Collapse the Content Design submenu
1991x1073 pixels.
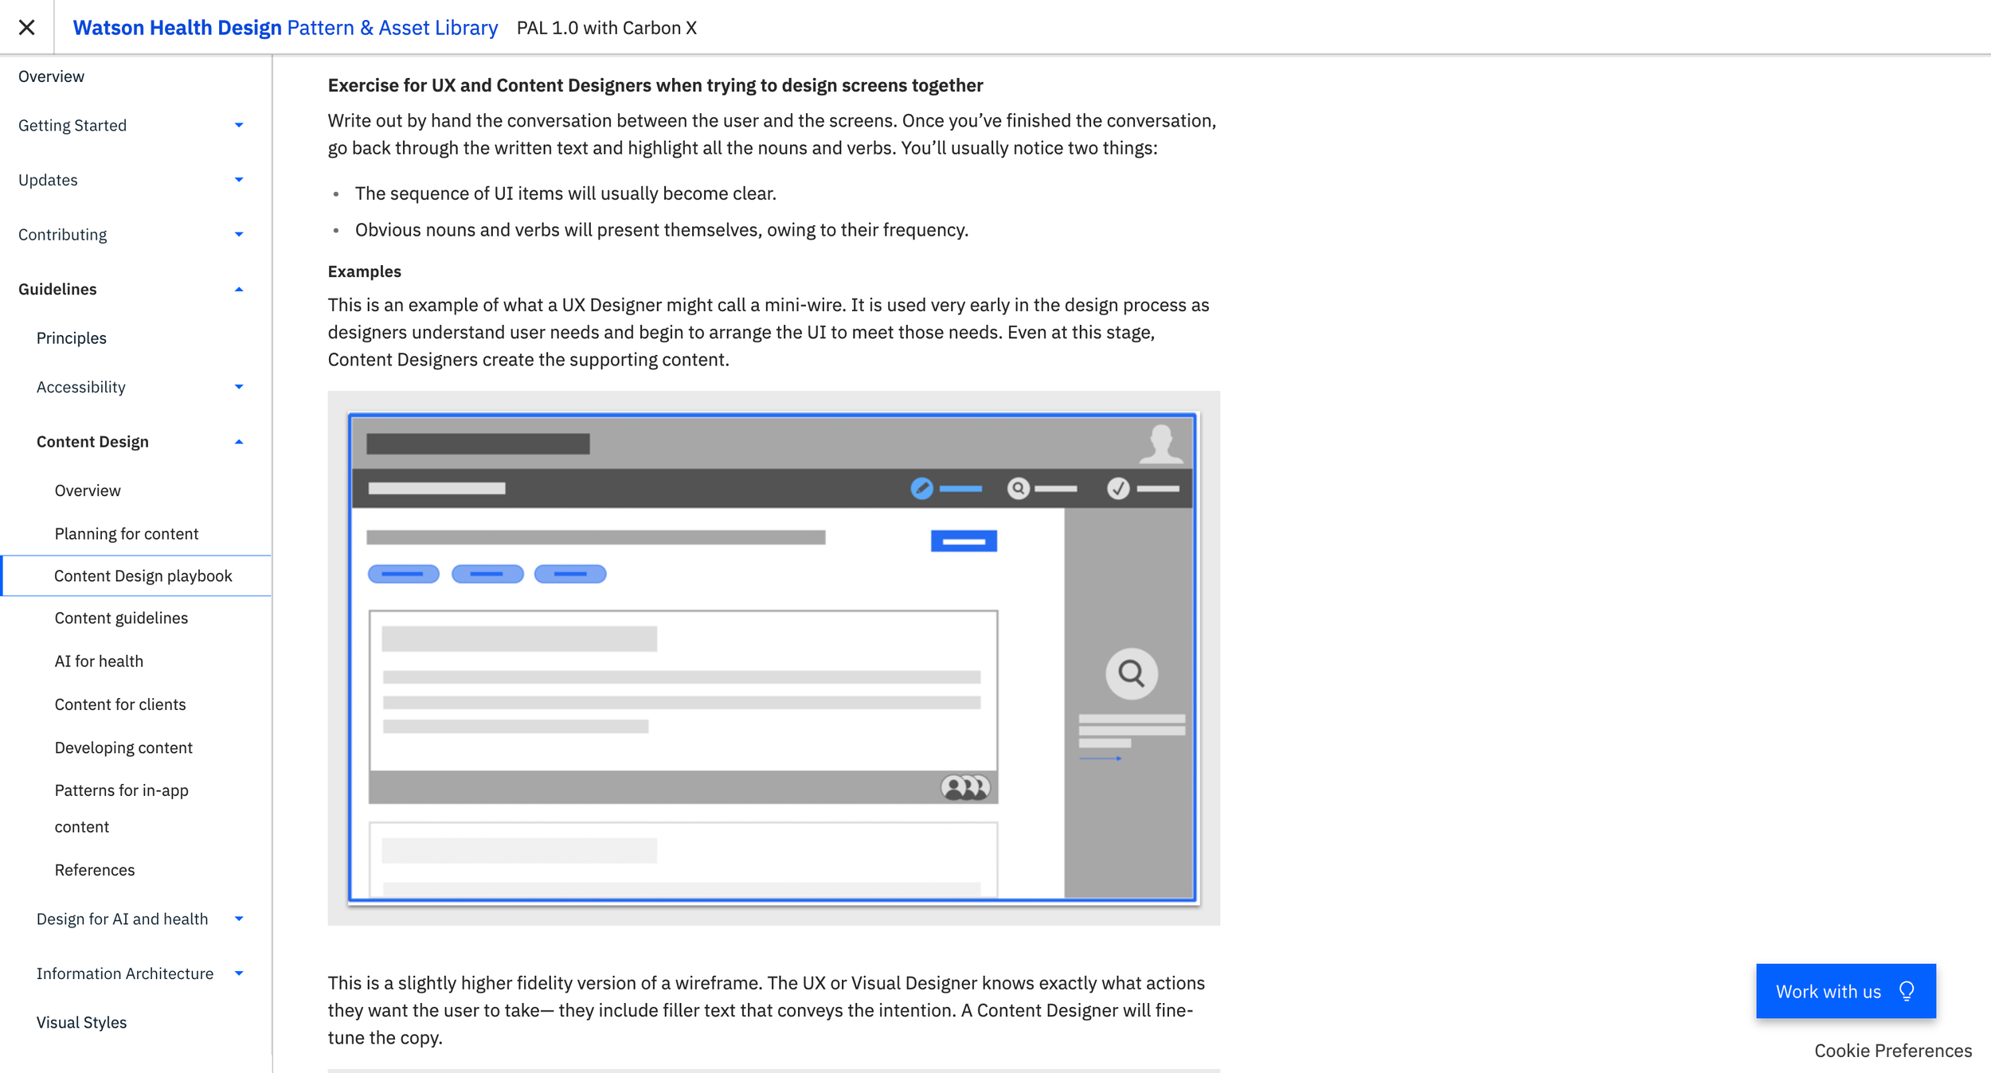(x=238, y=442)
